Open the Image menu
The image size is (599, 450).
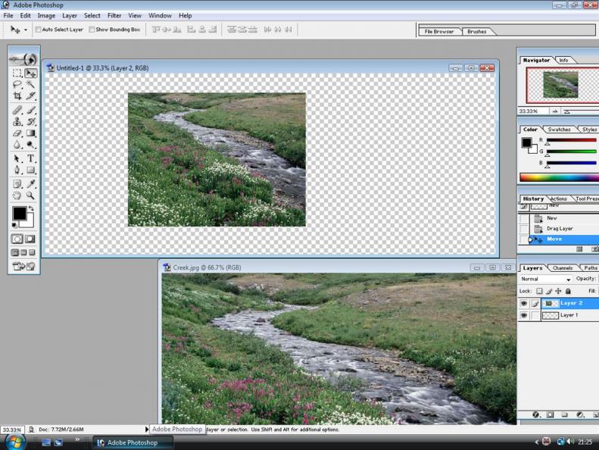(x=46, y=16)
